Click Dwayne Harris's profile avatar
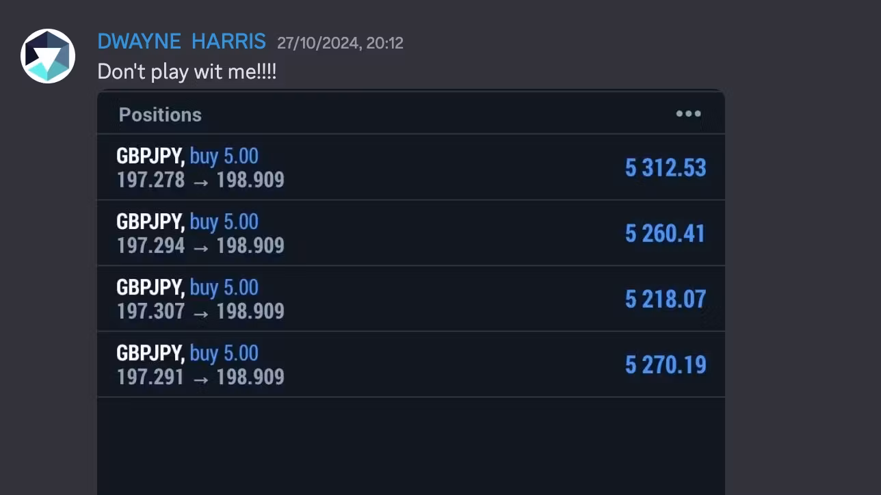 pyautogui.click(x=48, y=56)
